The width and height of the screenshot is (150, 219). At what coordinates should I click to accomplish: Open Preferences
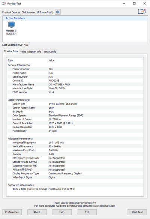(x=12, y=212)
